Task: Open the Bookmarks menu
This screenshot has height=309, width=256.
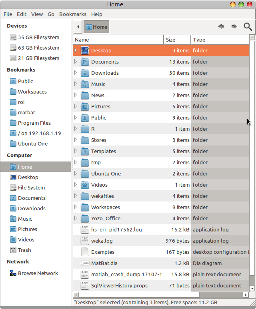Action: (72, 14)
